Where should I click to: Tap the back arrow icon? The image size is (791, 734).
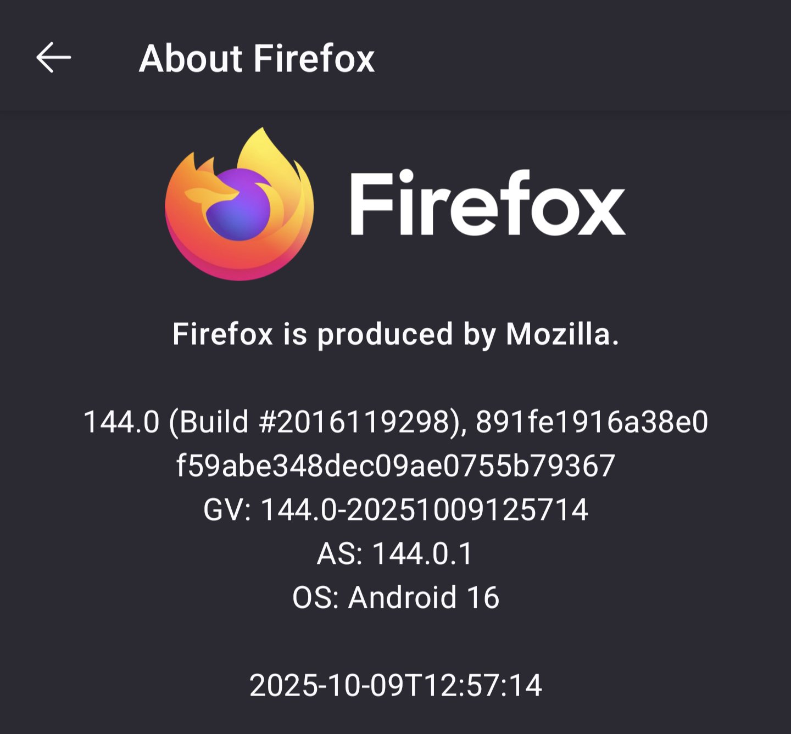[53, 58]
